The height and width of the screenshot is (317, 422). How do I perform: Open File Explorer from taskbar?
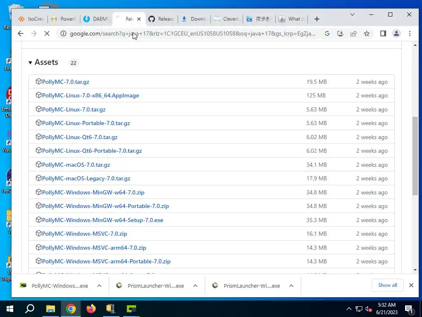(x=50, y=309)
